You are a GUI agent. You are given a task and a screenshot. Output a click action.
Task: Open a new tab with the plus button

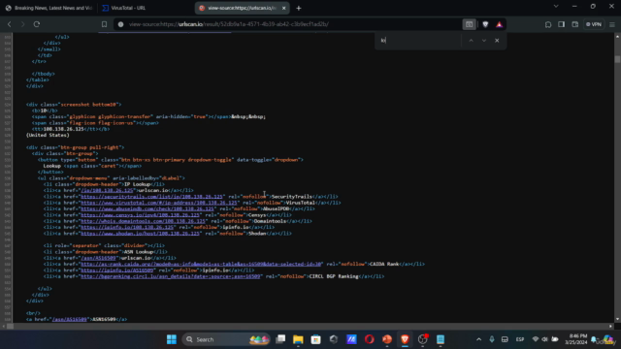(299, 8)
